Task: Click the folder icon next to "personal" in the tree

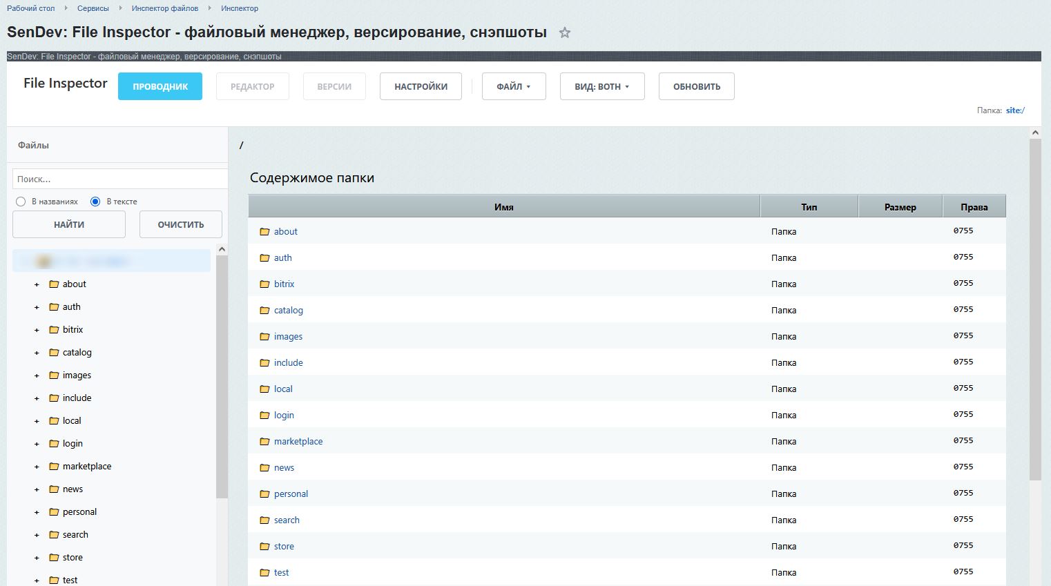Action: pyautogui.click(x=54, y=511)
